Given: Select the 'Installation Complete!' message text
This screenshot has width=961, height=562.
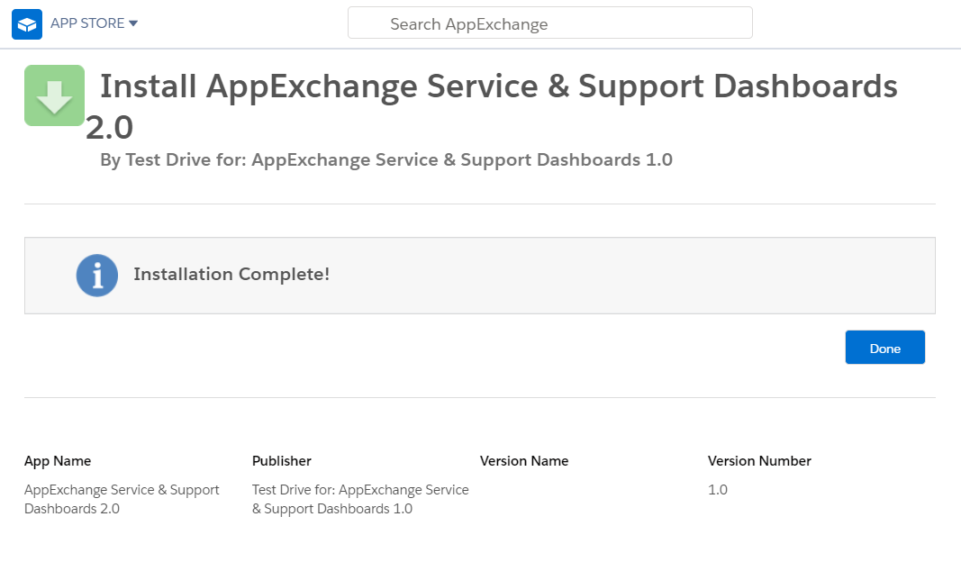Looking at the screenshot, I should pyautogui.click(x=231, y=274).
